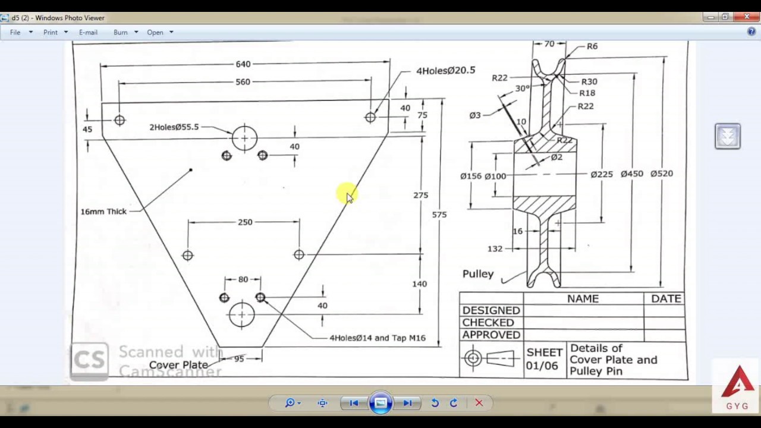Screen dimensions: 761x428
Task: Open the Burn menu
Action: 121,32
